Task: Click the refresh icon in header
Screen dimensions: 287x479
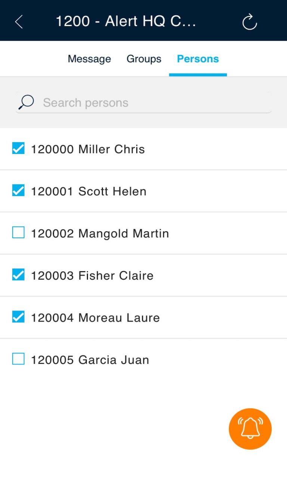Action: [249, 22]
